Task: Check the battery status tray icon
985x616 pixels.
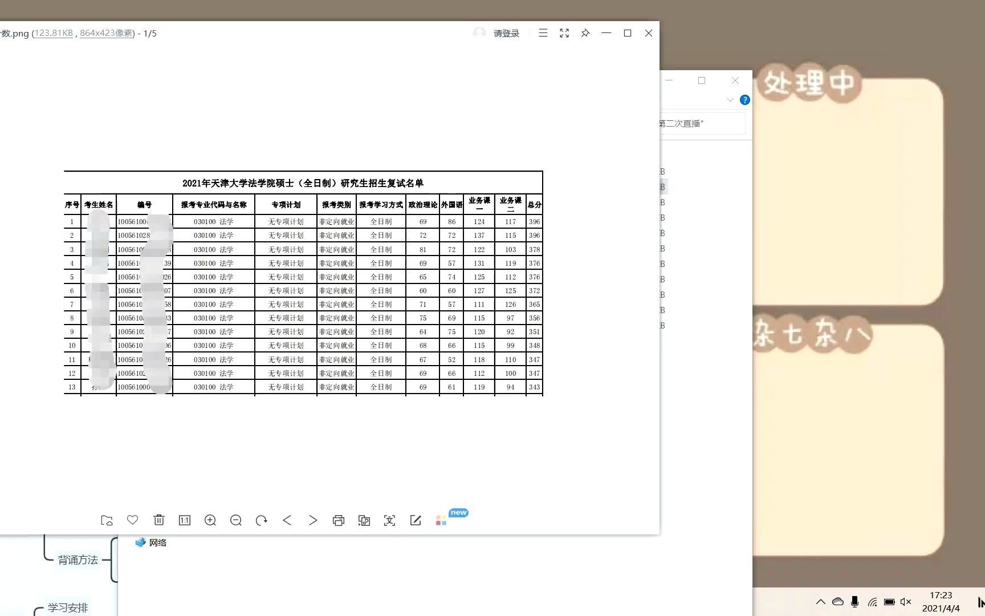Action: [889, 602]
